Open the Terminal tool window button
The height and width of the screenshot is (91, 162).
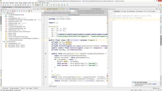pyautogui.click(x=5, y=88)
